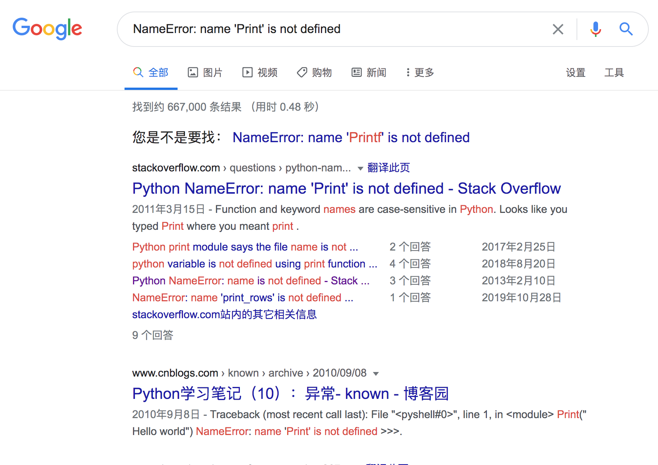The height and width of the screenshot is (465, 658).
Task: Click the '2 个回答' answer count
Action: [410, 247]
